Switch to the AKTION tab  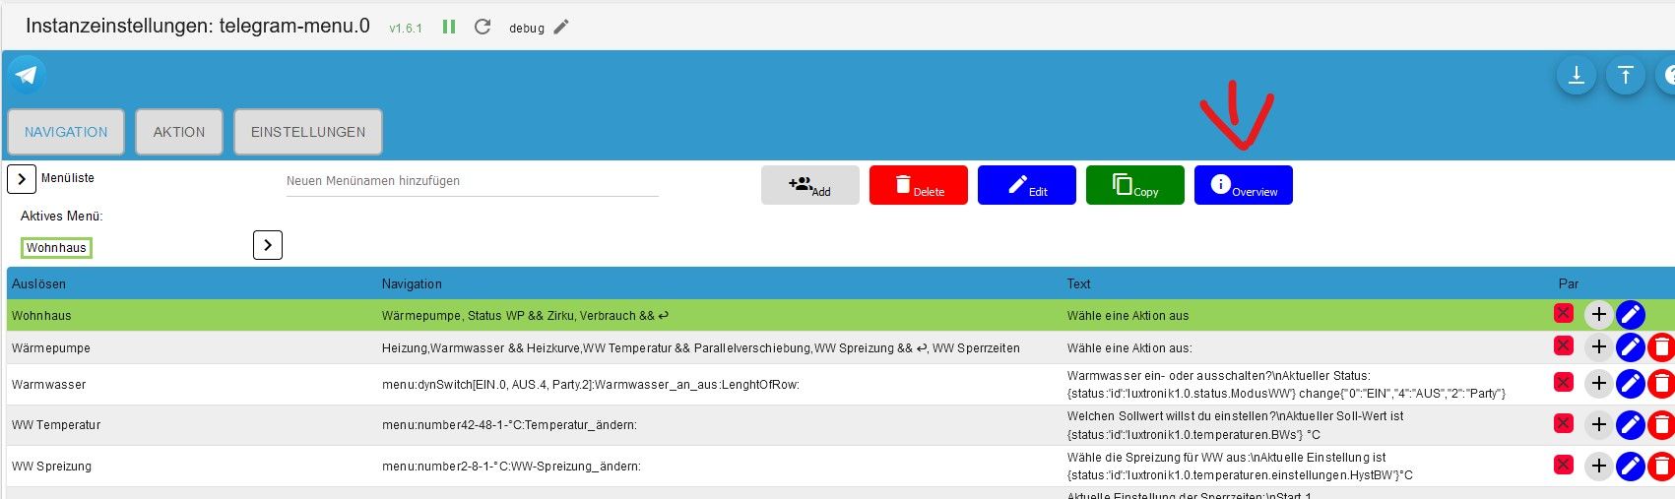point(179,132)
